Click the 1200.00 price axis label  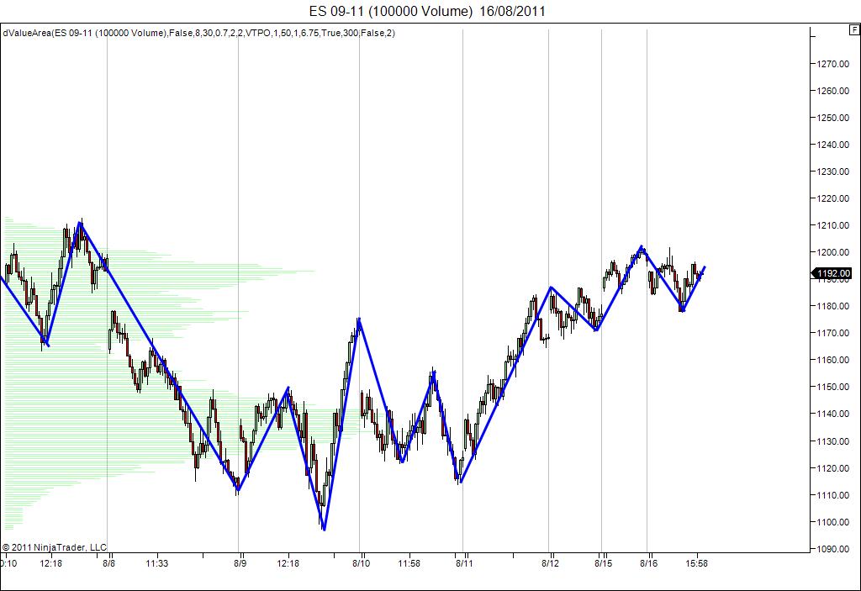coord(832,252)
